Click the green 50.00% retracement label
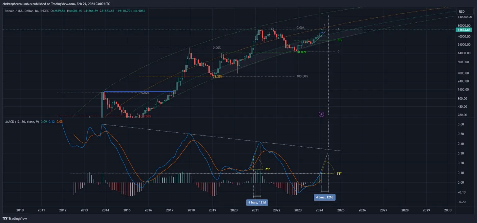 point(301,52)
